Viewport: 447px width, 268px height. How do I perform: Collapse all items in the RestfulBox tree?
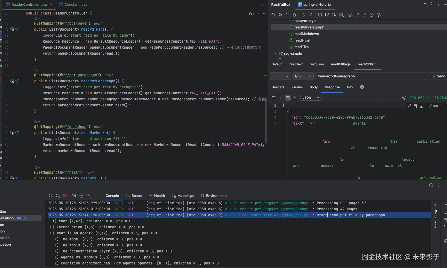point(311,15)
